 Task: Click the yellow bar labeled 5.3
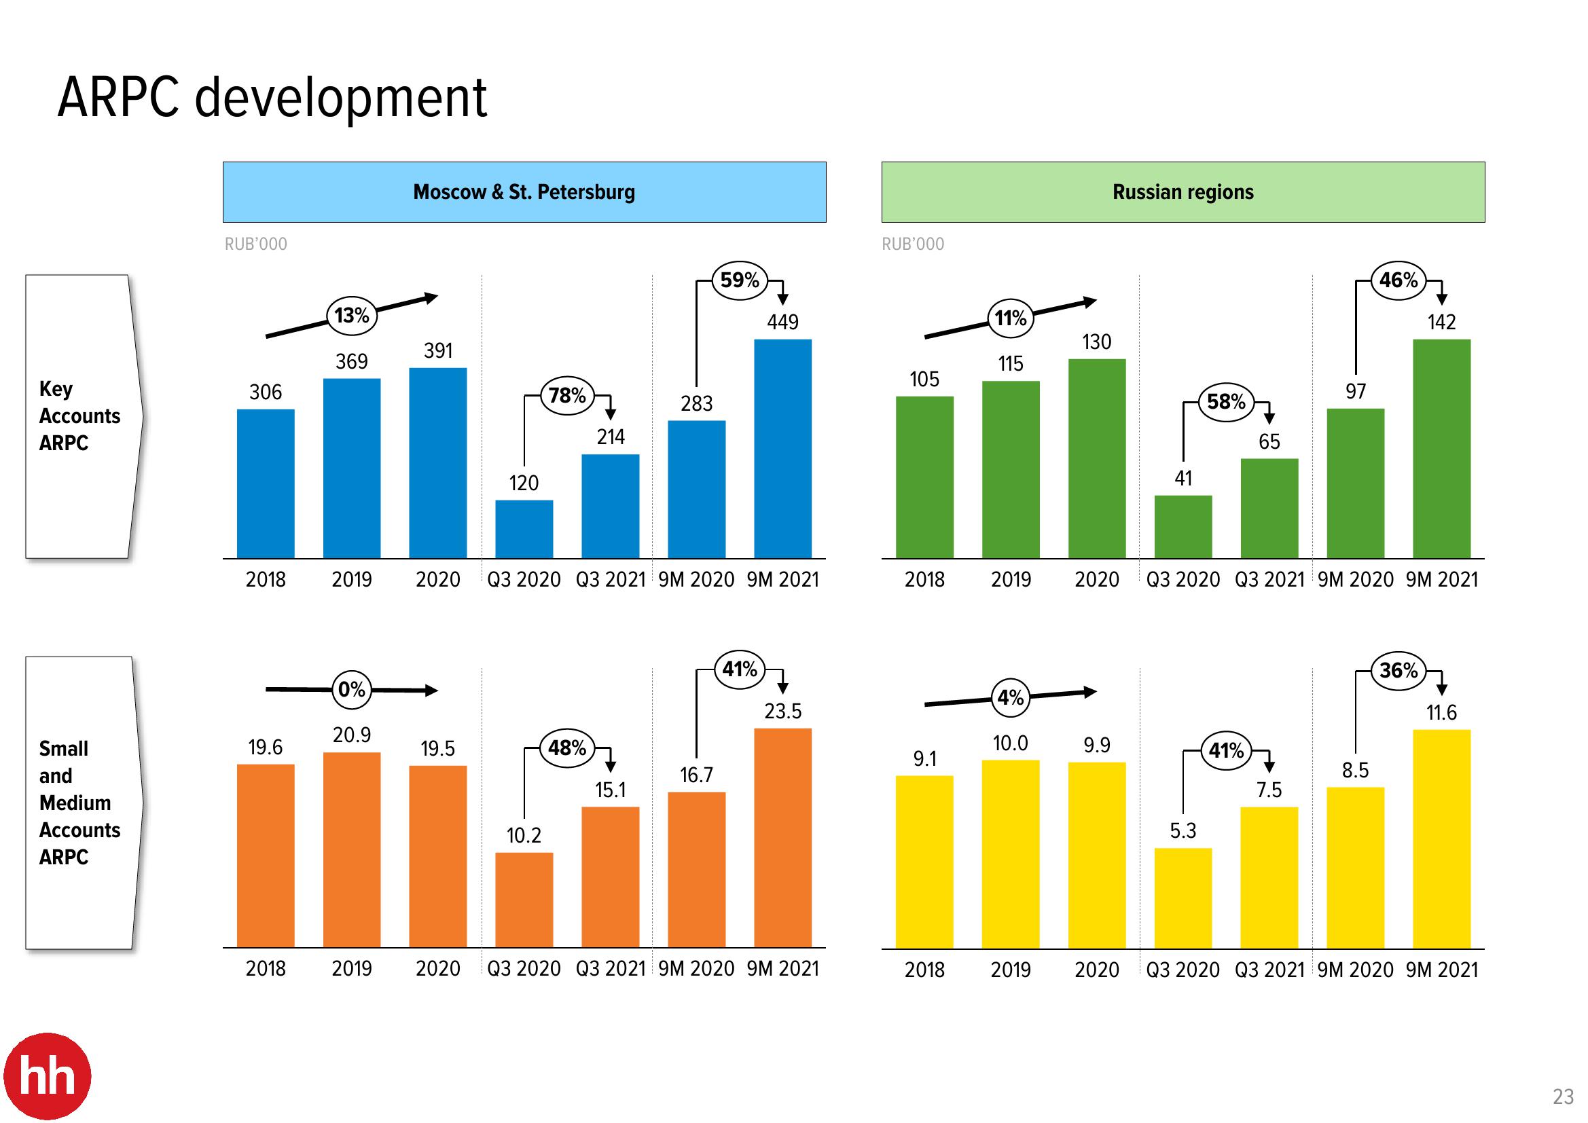pos(1183,898)
